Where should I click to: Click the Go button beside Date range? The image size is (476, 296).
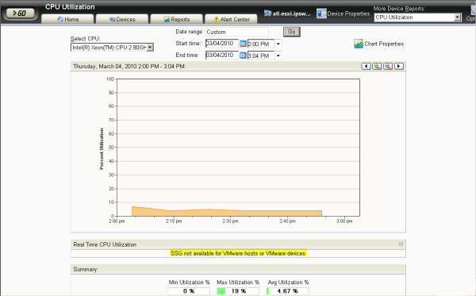tap(292, 32)
